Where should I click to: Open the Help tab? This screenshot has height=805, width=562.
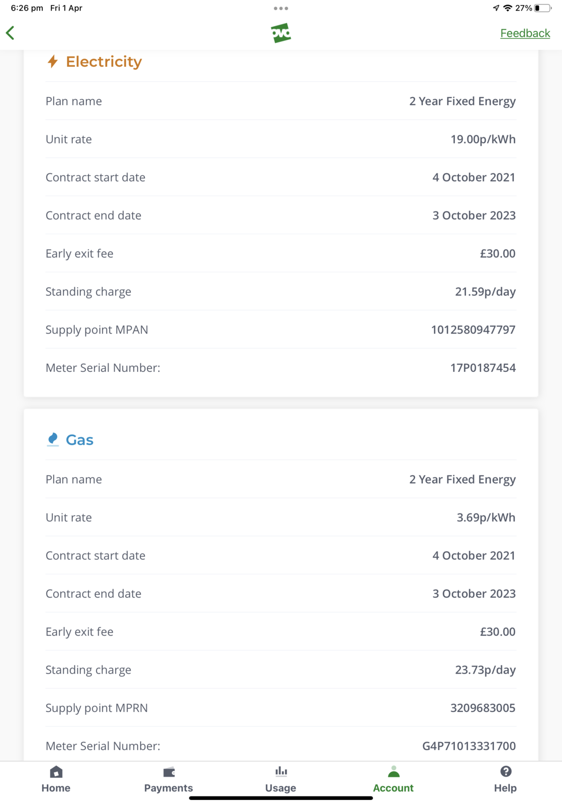coord(505,779)
